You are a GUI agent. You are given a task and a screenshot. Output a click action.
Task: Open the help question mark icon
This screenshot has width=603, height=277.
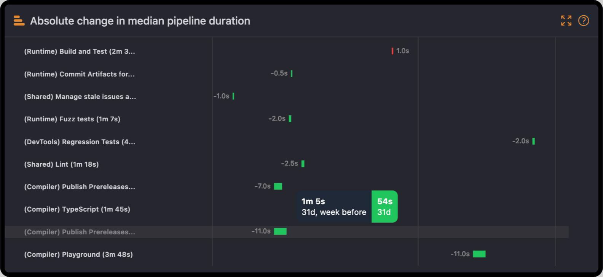coord(583,21)
